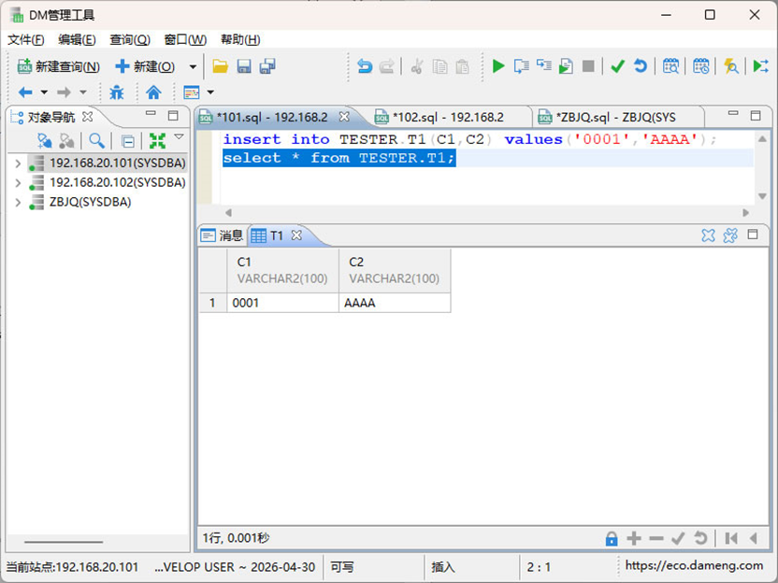
Task: Click the New (新建) plus button
Action: (145, 66)
